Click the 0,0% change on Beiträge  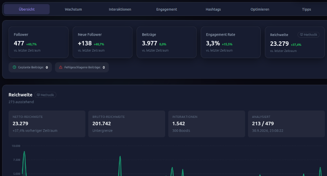[163, 44]
